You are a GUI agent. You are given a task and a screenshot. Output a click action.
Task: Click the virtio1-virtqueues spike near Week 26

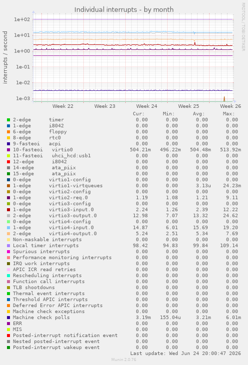(224, 99)
